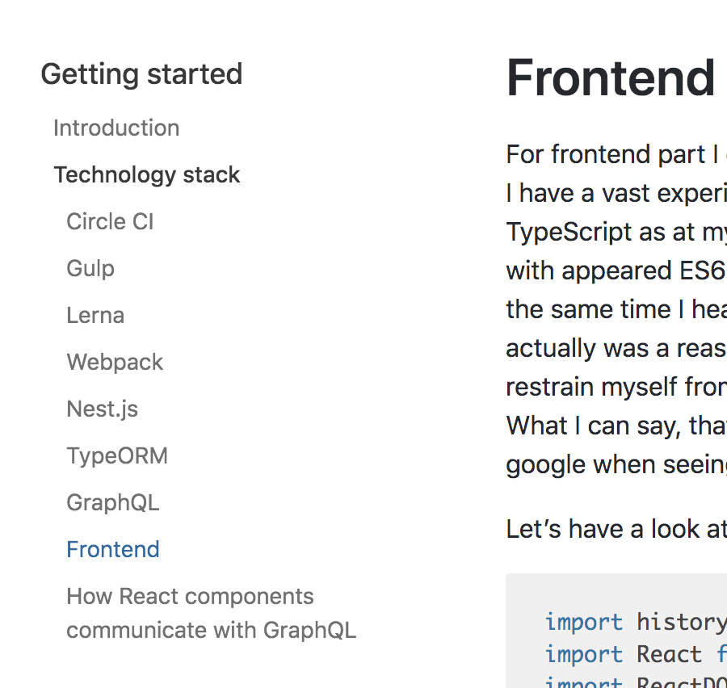This screenshot has height=688, width=727.
Task: Open the TypeORM page
Action: coord(117,455)
